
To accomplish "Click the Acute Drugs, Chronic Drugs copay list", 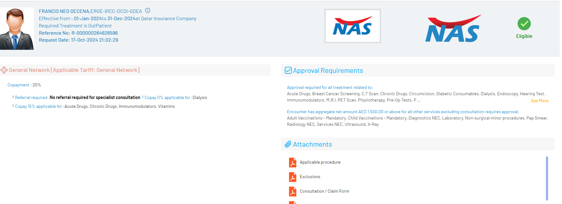I will [119, 106].
